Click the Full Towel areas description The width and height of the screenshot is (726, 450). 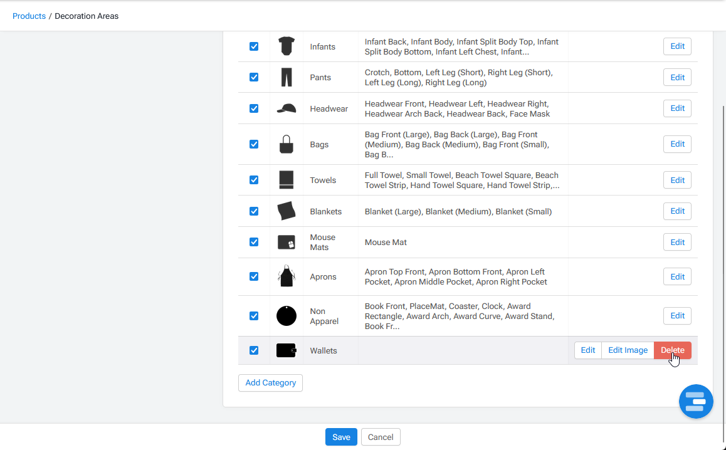(x=462, y=181)
